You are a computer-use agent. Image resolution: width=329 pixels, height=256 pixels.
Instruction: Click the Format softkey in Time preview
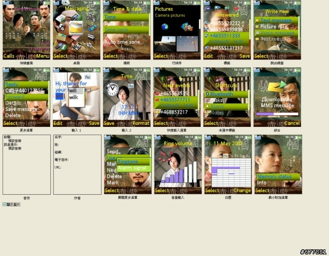(141, 123)
